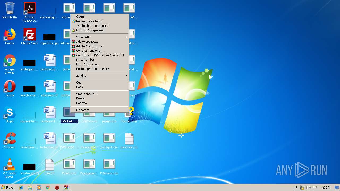Choose Open from the context menu
The image size is (340, 191).
point(100,16)
